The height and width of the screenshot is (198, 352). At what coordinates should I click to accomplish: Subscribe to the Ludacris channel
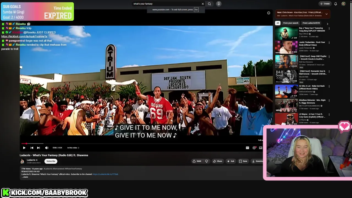coord(51,161)
